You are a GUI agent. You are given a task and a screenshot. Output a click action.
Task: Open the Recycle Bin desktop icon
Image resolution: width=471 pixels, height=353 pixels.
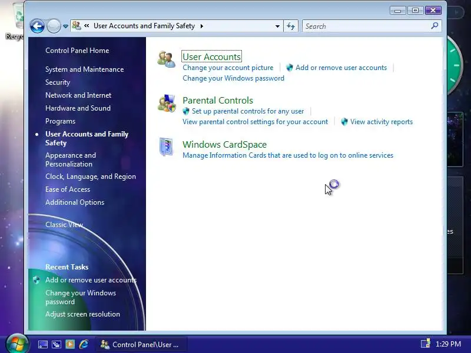click(16, 21)
